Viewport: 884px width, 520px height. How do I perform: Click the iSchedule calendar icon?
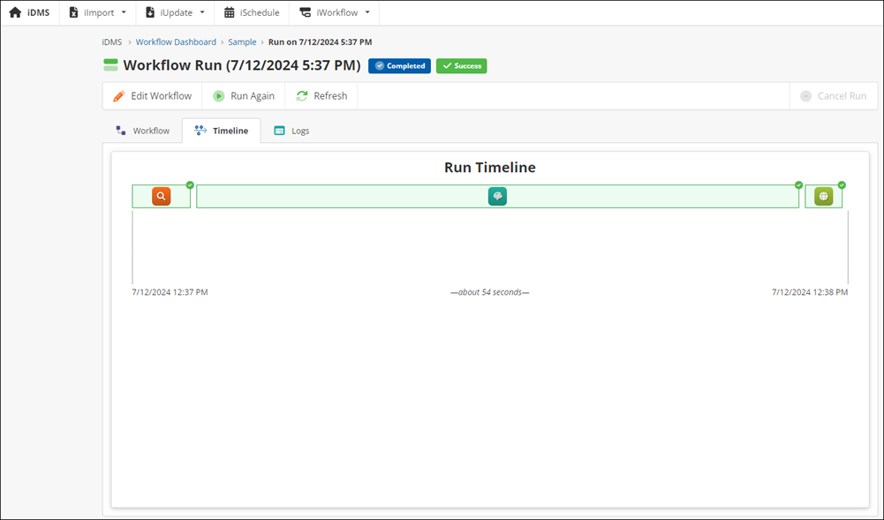(x=230, y=12)
